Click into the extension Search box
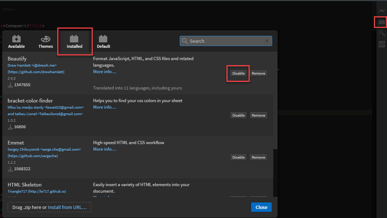 (x=225, y=41)
